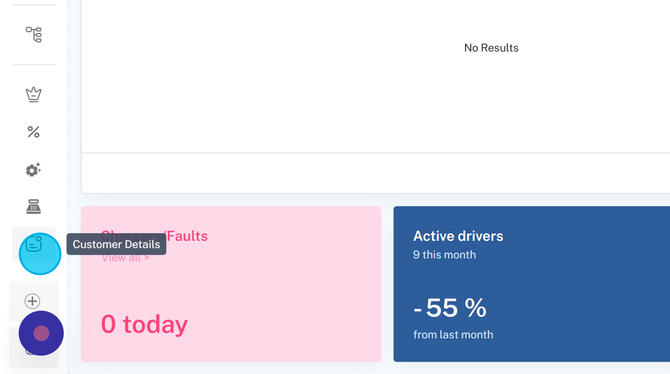670x374 pixels.
Task: Open the Customer Details sidebar icon
Action: [x=34, y=244]
